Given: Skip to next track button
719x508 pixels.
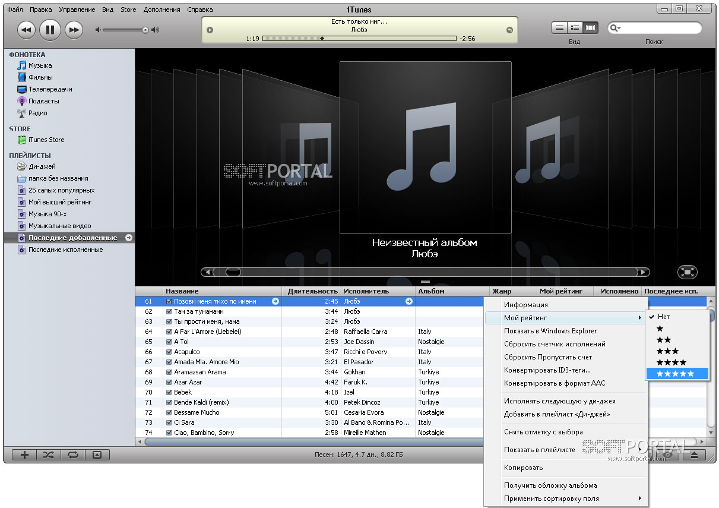Looking at the screenshot, I should (x=73, y=29).
